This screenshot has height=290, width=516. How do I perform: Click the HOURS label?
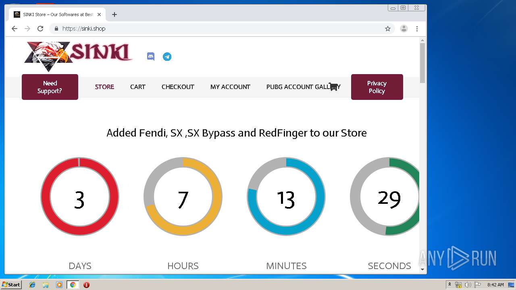click(183, 266)
